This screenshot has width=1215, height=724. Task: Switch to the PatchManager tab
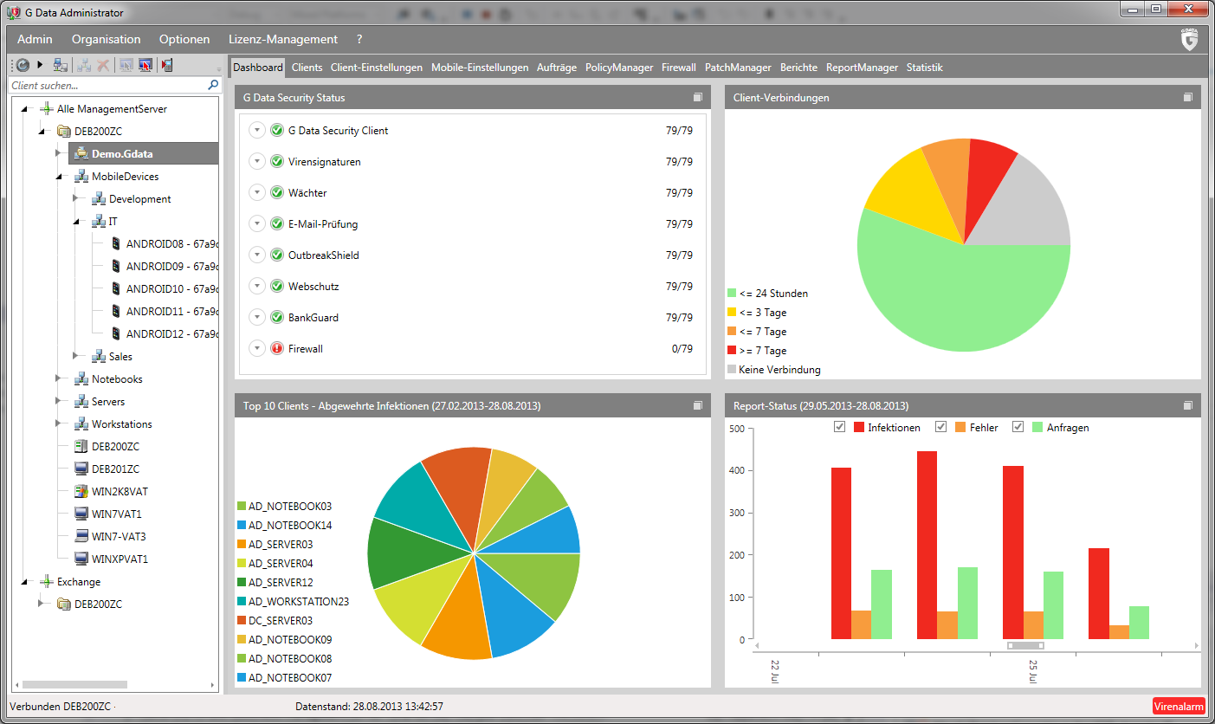(738, 68)
